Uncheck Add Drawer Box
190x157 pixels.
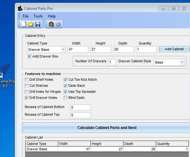coord(29,57)
